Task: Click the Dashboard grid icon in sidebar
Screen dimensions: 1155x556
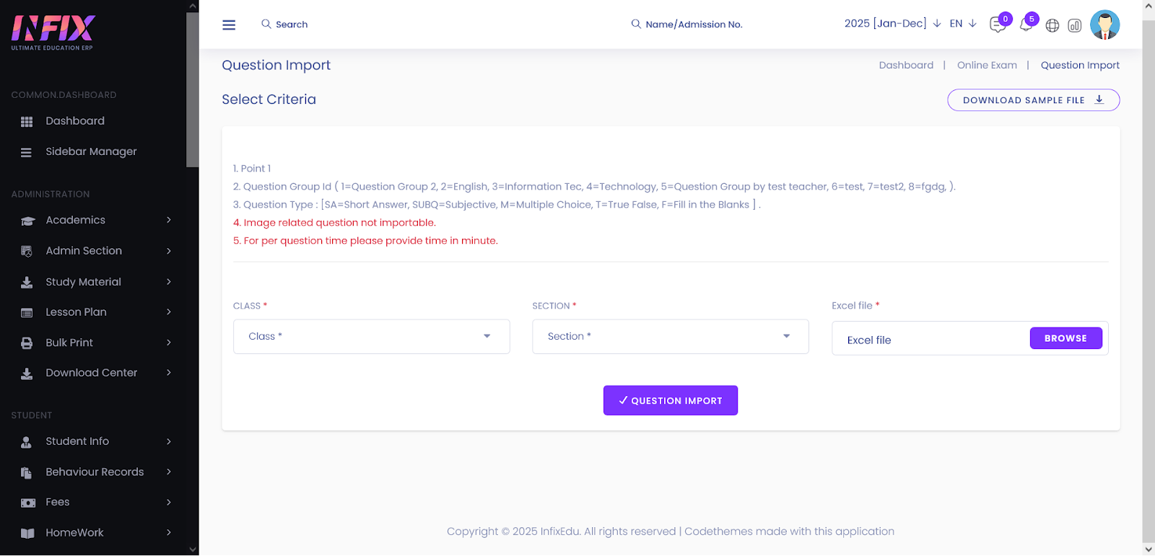Action: click(27, 122)
